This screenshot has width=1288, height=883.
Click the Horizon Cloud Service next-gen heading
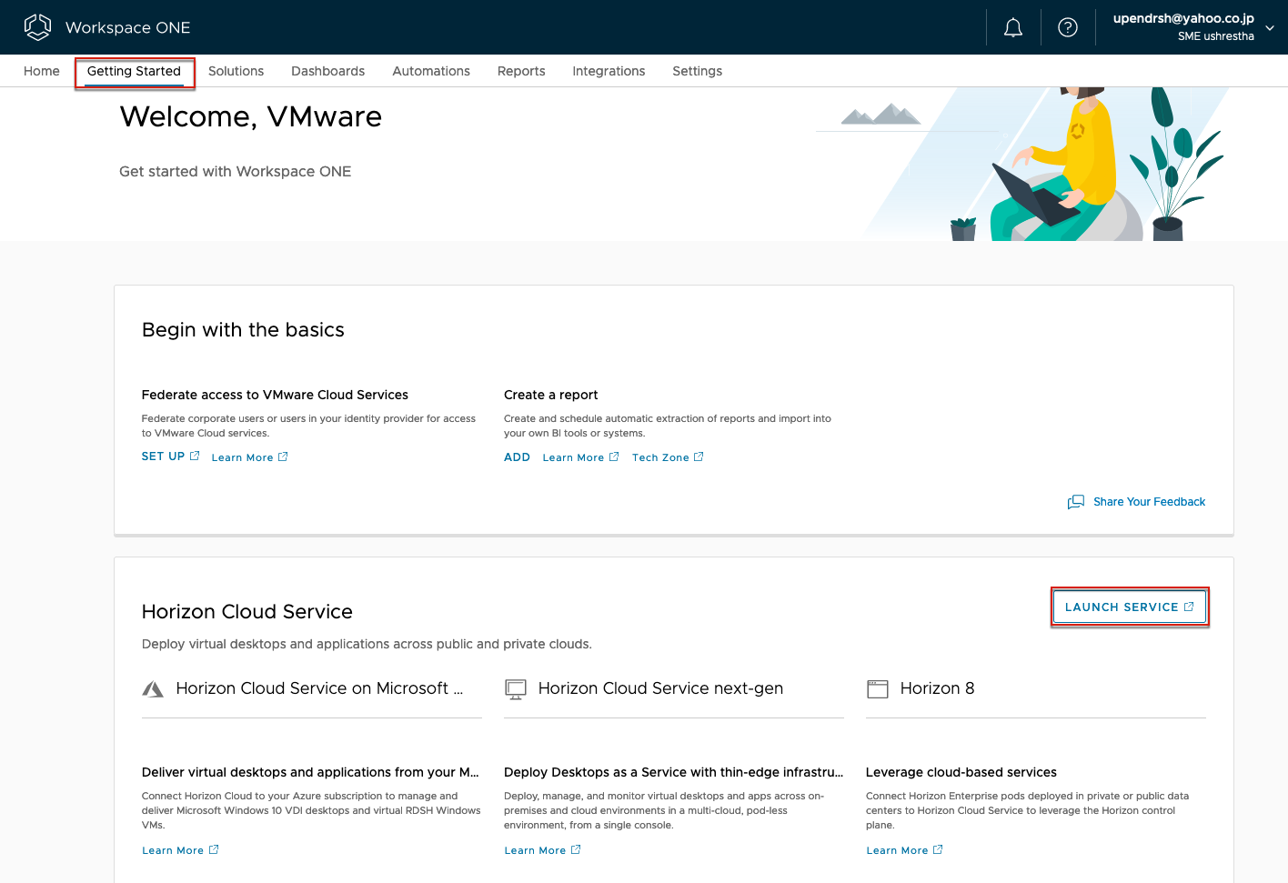(660, 688)
